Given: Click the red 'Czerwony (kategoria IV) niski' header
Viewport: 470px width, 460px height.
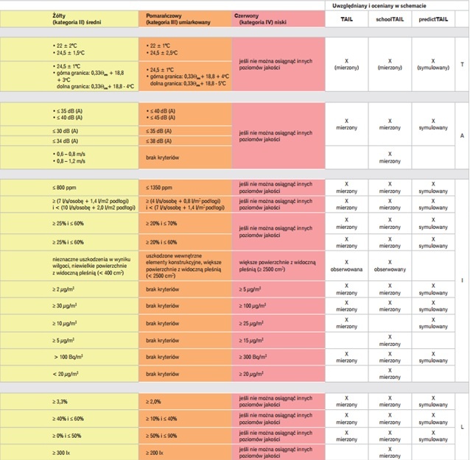Looking at the screenshot, I should [x=278, y=19].
